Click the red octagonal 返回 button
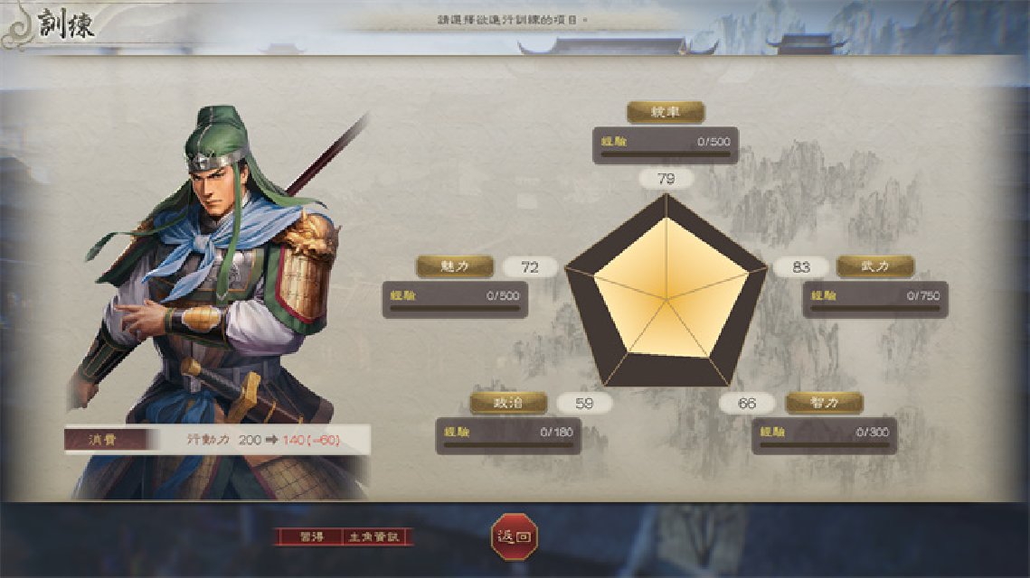This screenshot has width=1030, height=578. [515, 536]
